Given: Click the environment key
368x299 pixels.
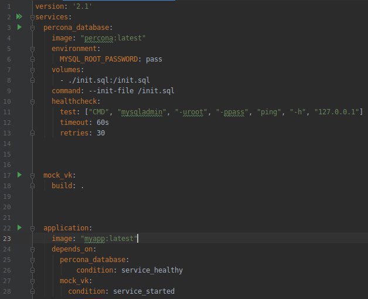Looking at the screenshot, I should (74, 49).
